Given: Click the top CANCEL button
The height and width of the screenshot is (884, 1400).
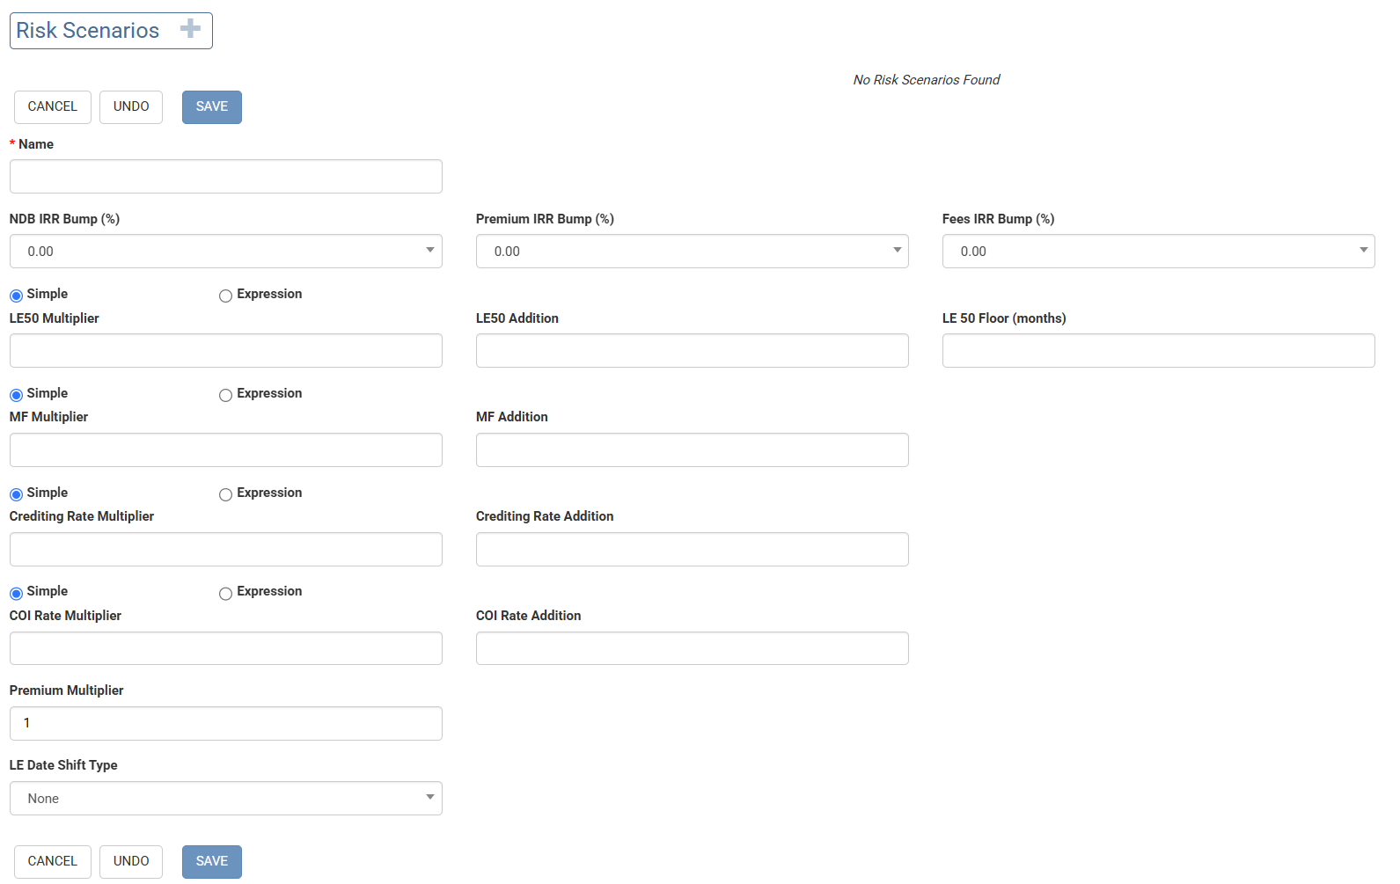Looking at the screenshot, I should [53, 107].
